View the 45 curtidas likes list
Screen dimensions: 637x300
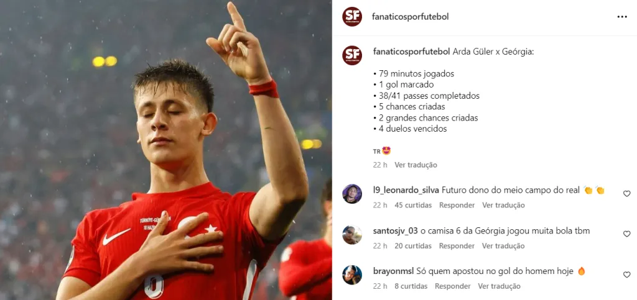coord(413,205)
